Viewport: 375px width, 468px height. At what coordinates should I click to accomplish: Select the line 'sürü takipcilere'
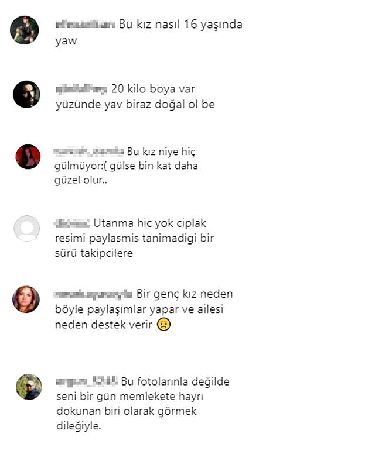(x=94, y=253)
